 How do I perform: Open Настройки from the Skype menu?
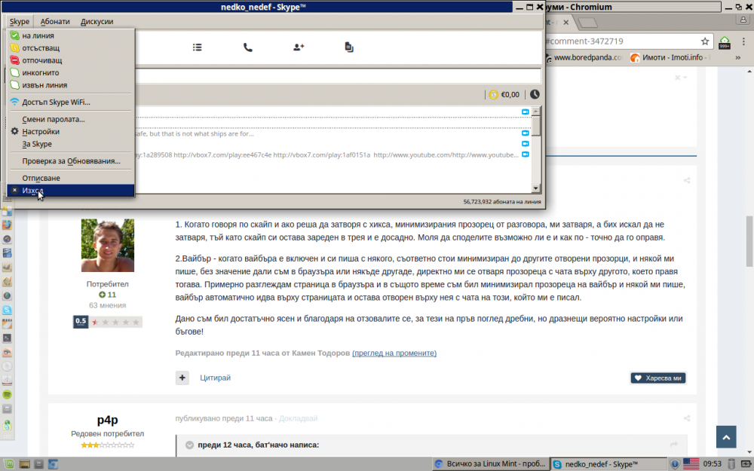(71, 132)
